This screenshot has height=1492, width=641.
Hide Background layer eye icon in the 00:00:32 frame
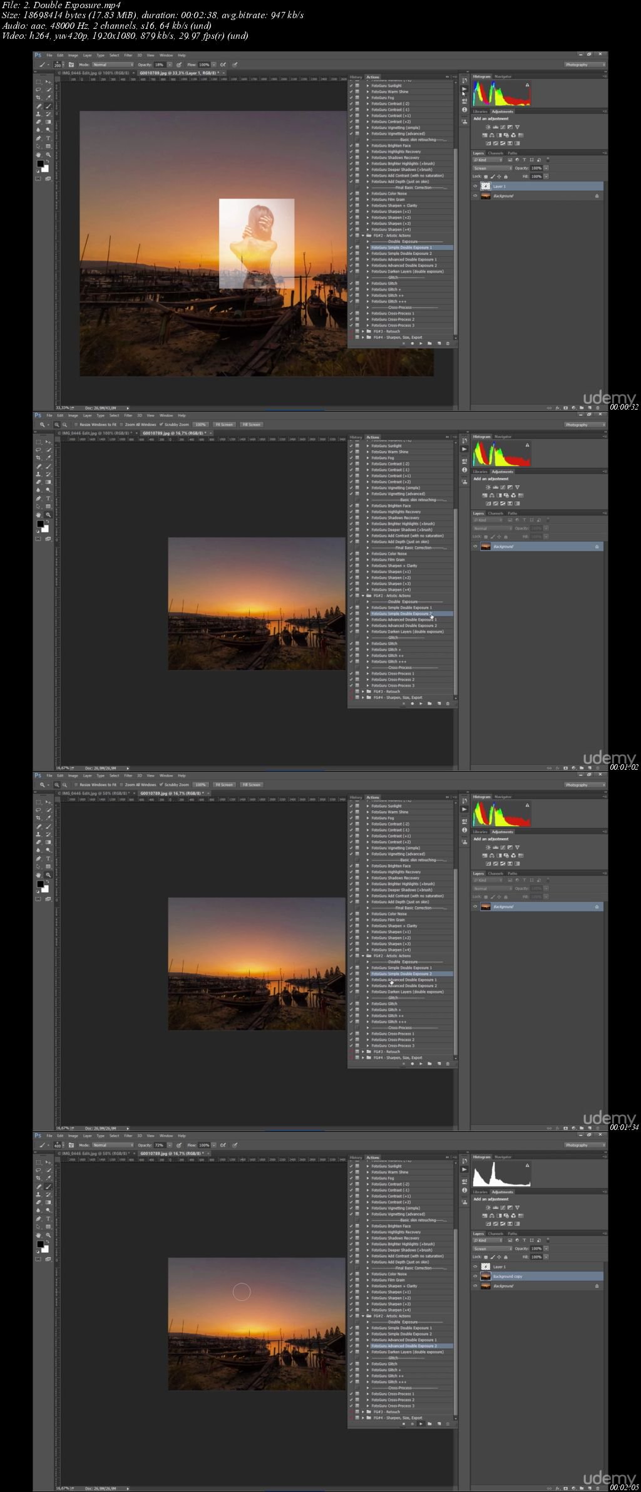(x=475, y=196)
